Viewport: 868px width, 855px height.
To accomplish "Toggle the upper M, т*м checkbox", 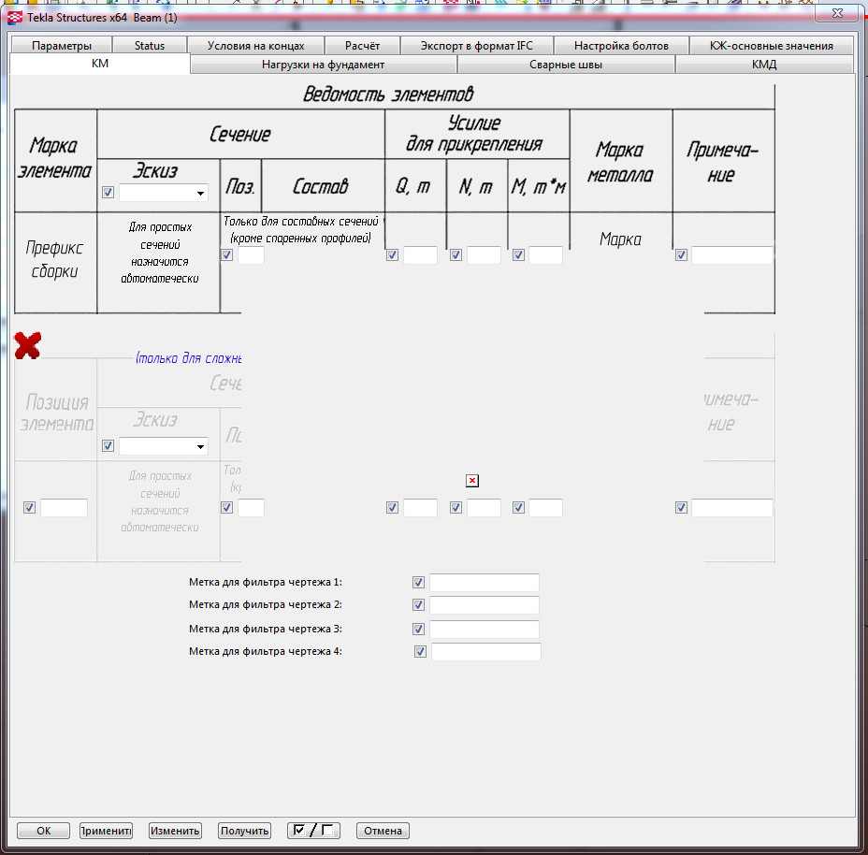I will [519, 255].
